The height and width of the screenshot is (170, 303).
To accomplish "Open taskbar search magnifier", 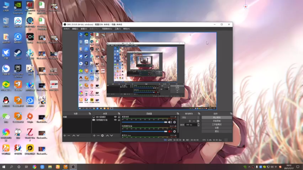I will (11, 167).
